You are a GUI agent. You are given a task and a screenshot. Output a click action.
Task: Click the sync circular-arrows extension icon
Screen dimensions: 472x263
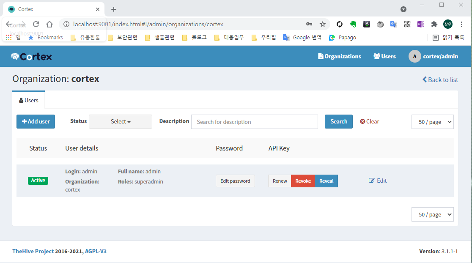click(x=340, y=24)
